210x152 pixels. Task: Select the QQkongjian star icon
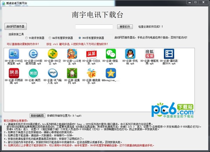click(x=111, y=73)
